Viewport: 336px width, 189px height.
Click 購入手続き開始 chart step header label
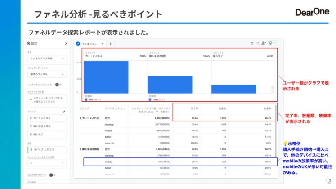pos(158,56)
